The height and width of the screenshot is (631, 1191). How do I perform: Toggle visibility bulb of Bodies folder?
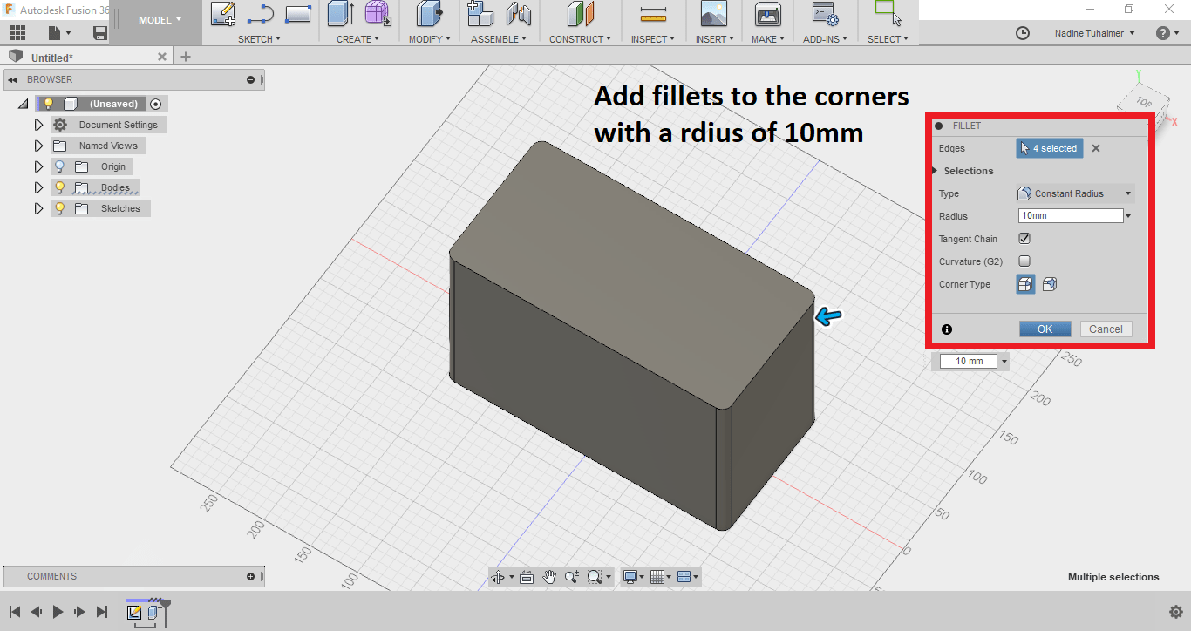tap(59, 187)
